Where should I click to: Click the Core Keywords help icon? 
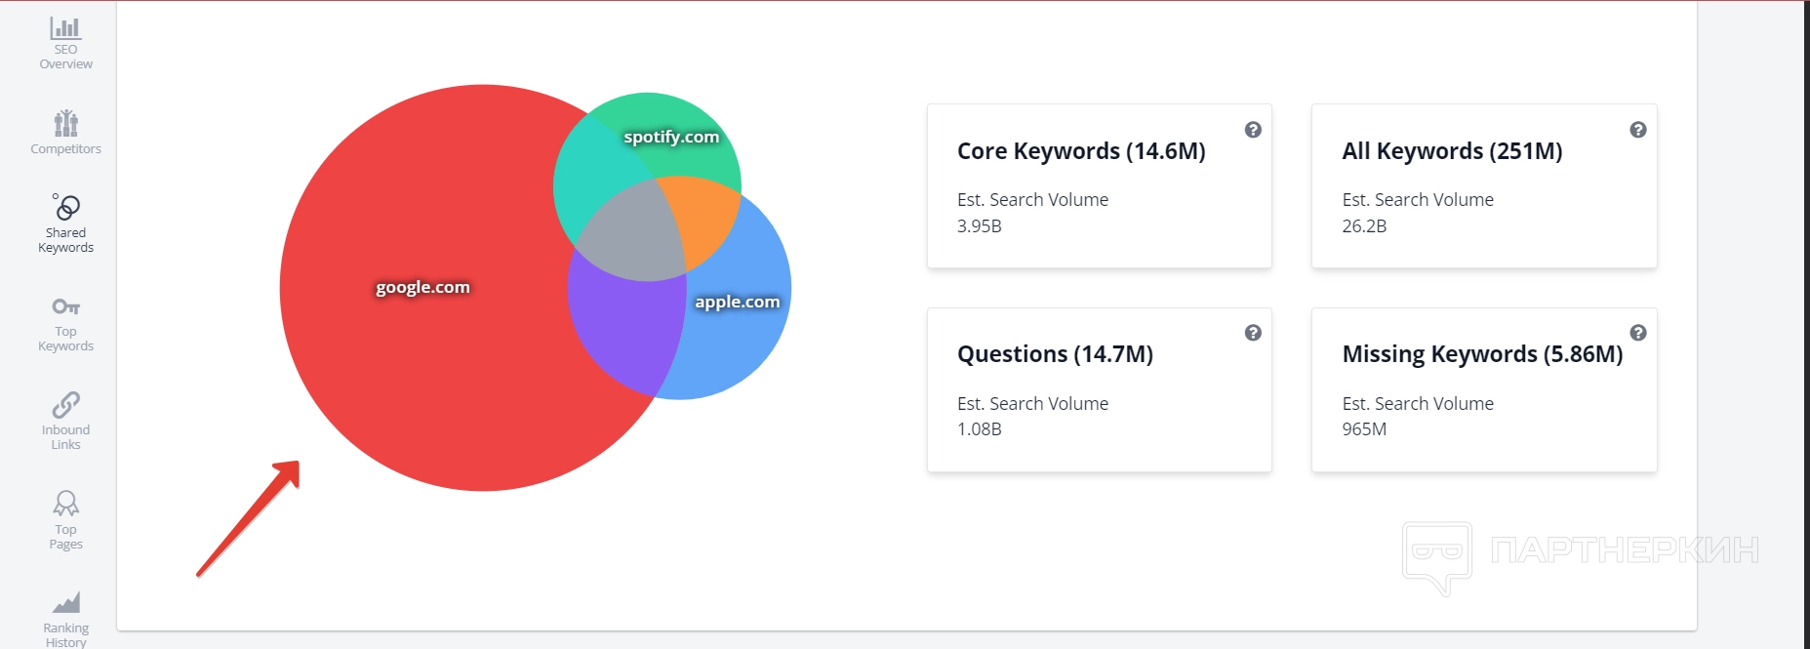[1253, 130]
